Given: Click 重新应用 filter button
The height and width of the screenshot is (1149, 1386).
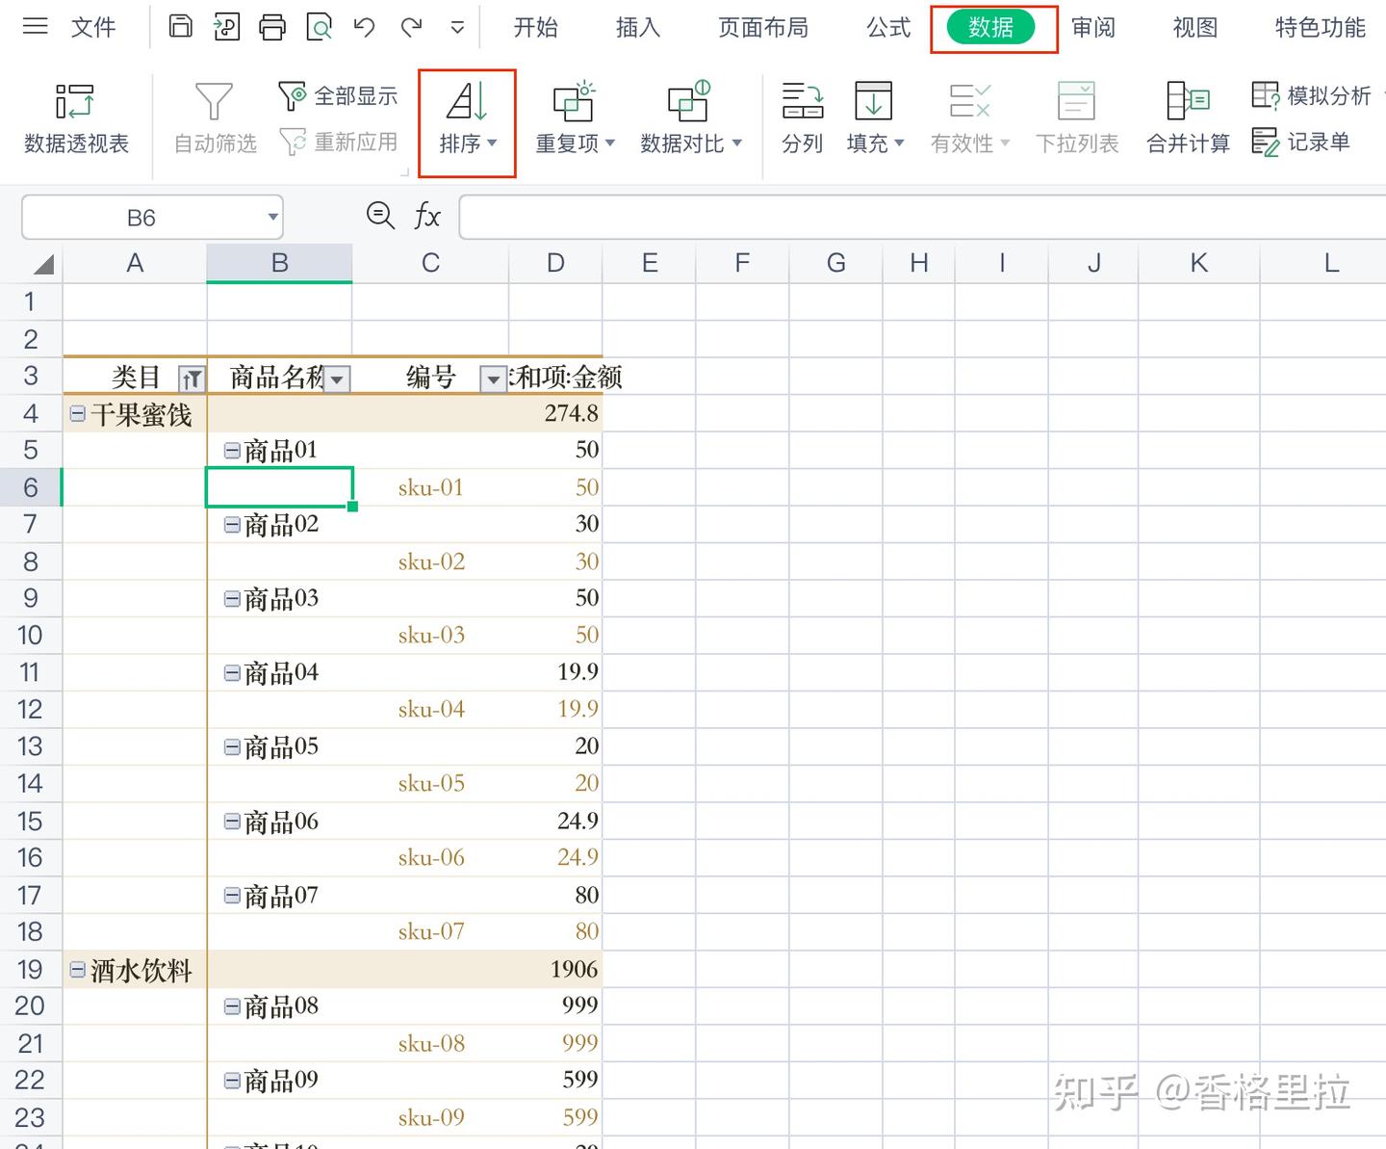Looking at the screenshot, I should click(x=337, y=143).
